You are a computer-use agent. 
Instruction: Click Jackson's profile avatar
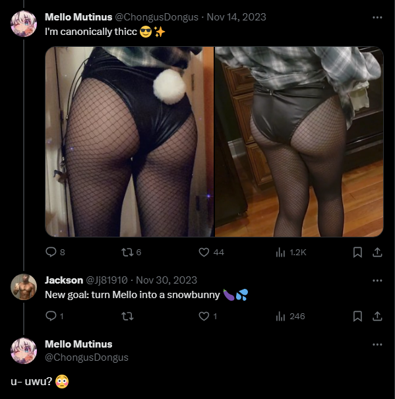click(x=24, y=287)
